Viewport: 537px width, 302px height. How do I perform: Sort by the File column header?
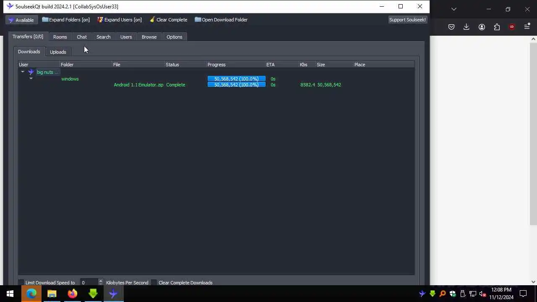click(138, 65)
